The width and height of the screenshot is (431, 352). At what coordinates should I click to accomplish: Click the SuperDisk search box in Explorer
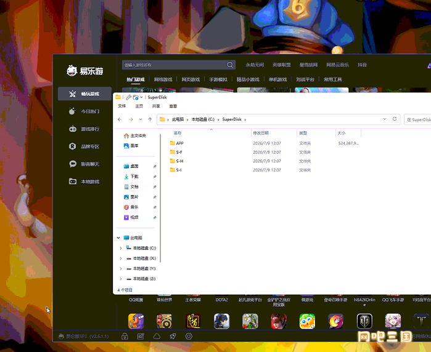click(x=418, y=119)
